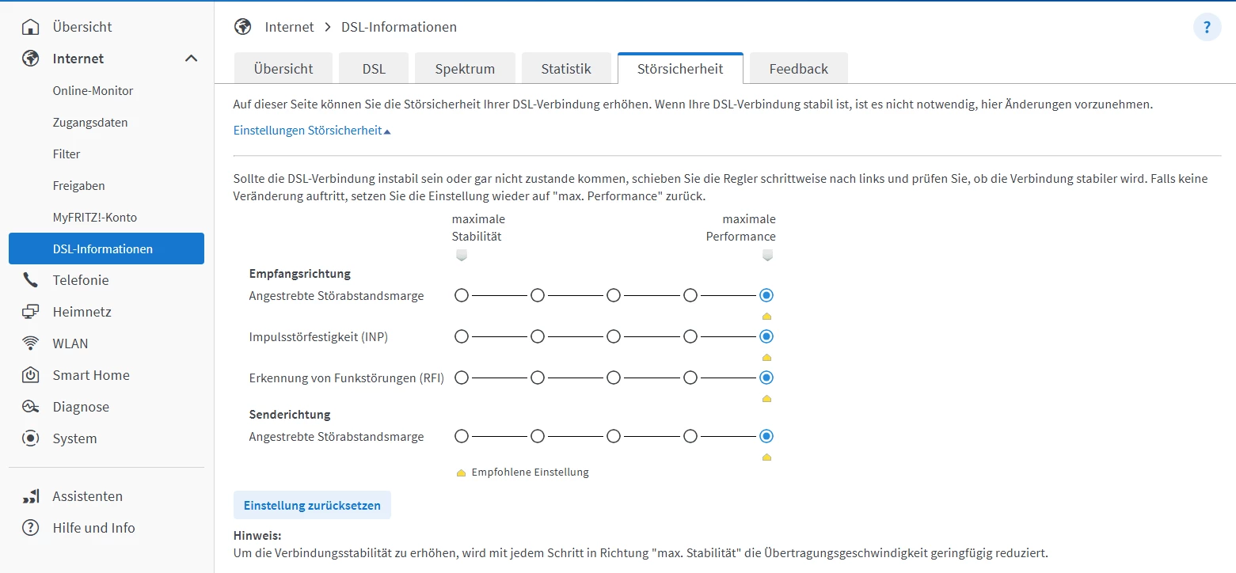The width and height of the screenshot is (1236, 573).
Task: Open Online-Monitor in the sidebar
Action: click(93, 91)
